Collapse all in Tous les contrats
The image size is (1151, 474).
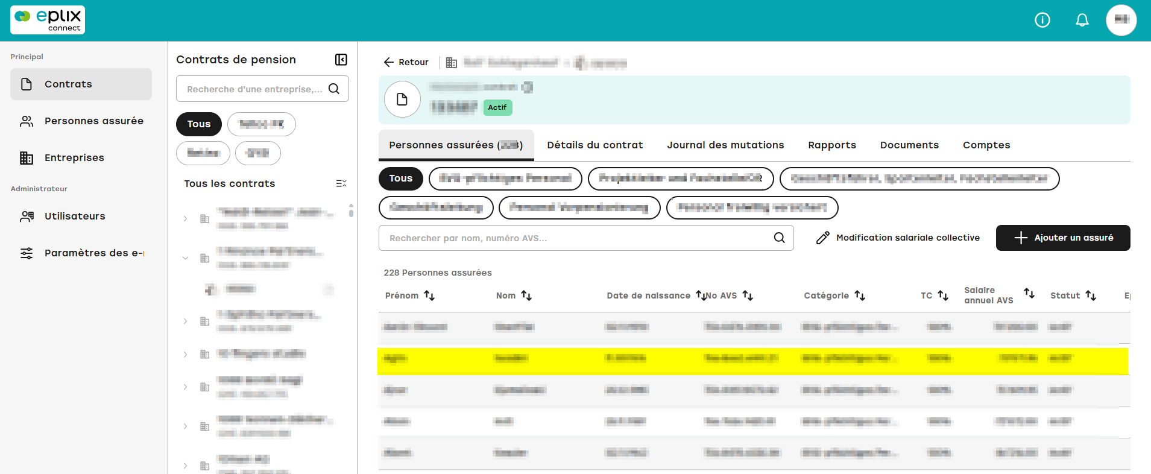pyautogui.click(x=341, y=183)
